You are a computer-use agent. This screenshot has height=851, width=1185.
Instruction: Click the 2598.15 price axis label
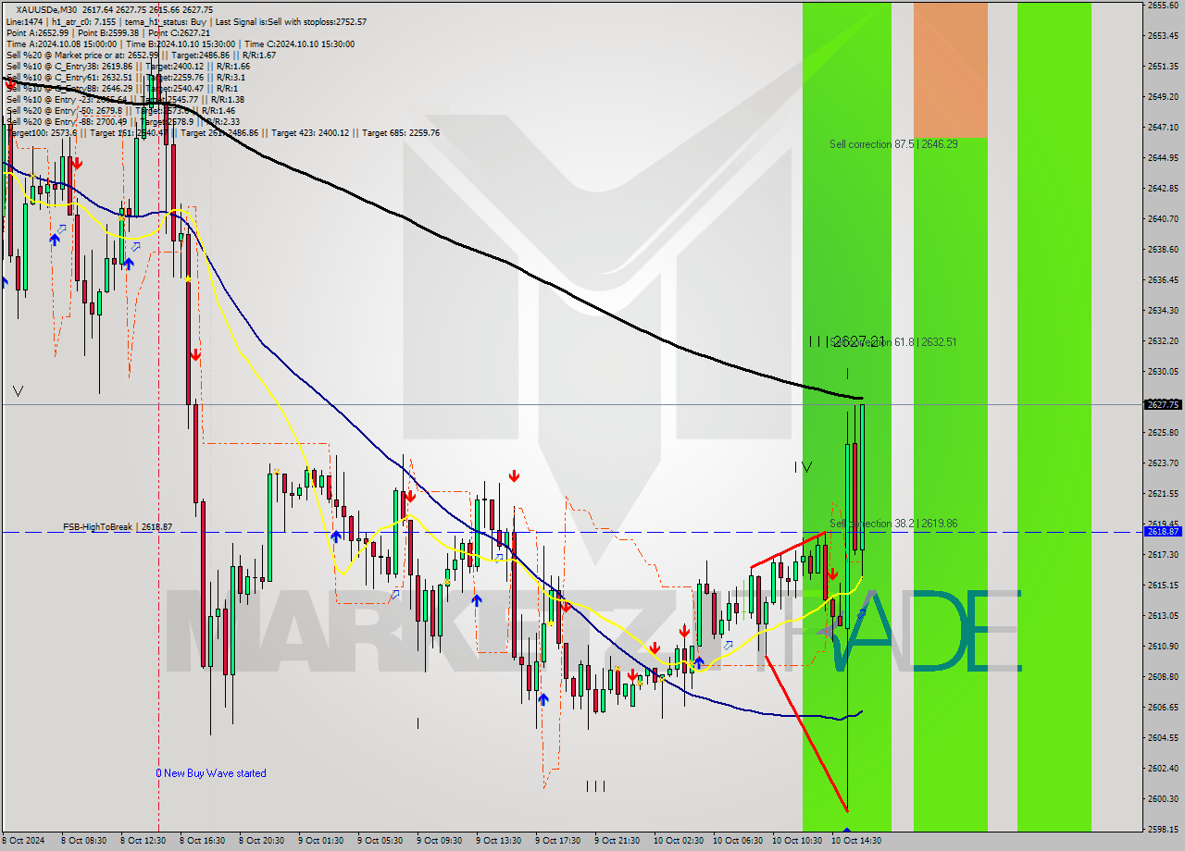pos(1163,829)
